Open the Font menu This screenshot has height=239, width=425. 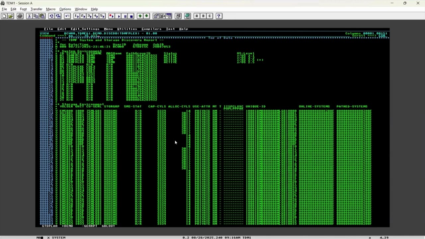click(x=23, y=9)
